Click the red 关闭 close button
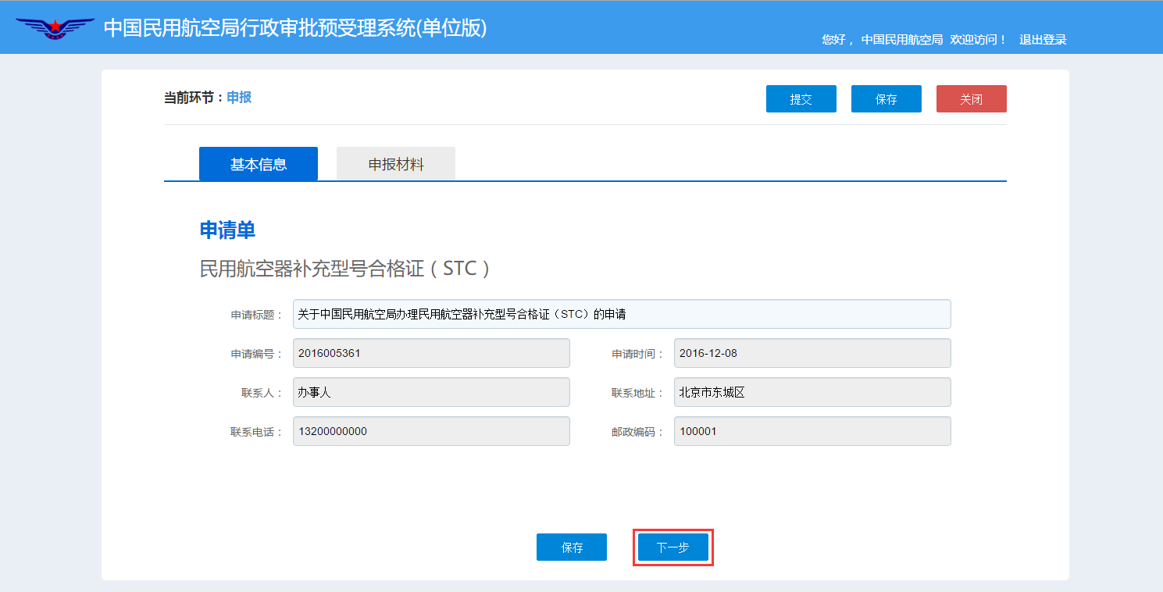The image size is (1163, 592). point(972,99)
